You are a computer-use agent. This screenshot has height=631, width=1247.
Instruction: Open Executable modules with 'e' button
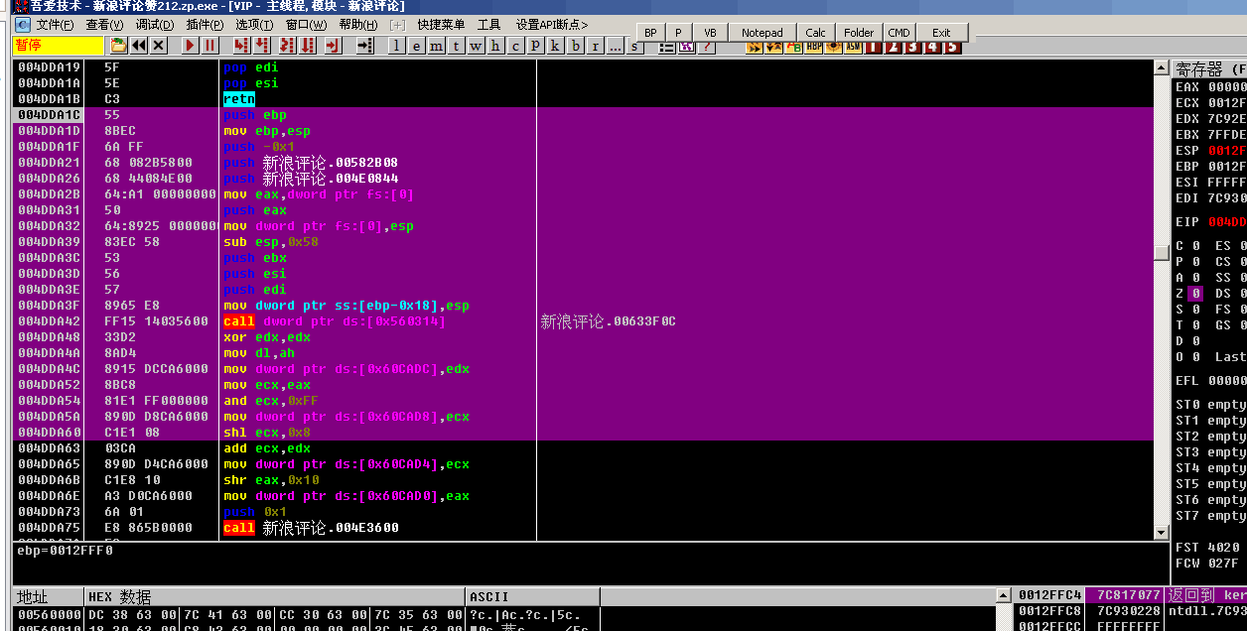pos(416,46)
